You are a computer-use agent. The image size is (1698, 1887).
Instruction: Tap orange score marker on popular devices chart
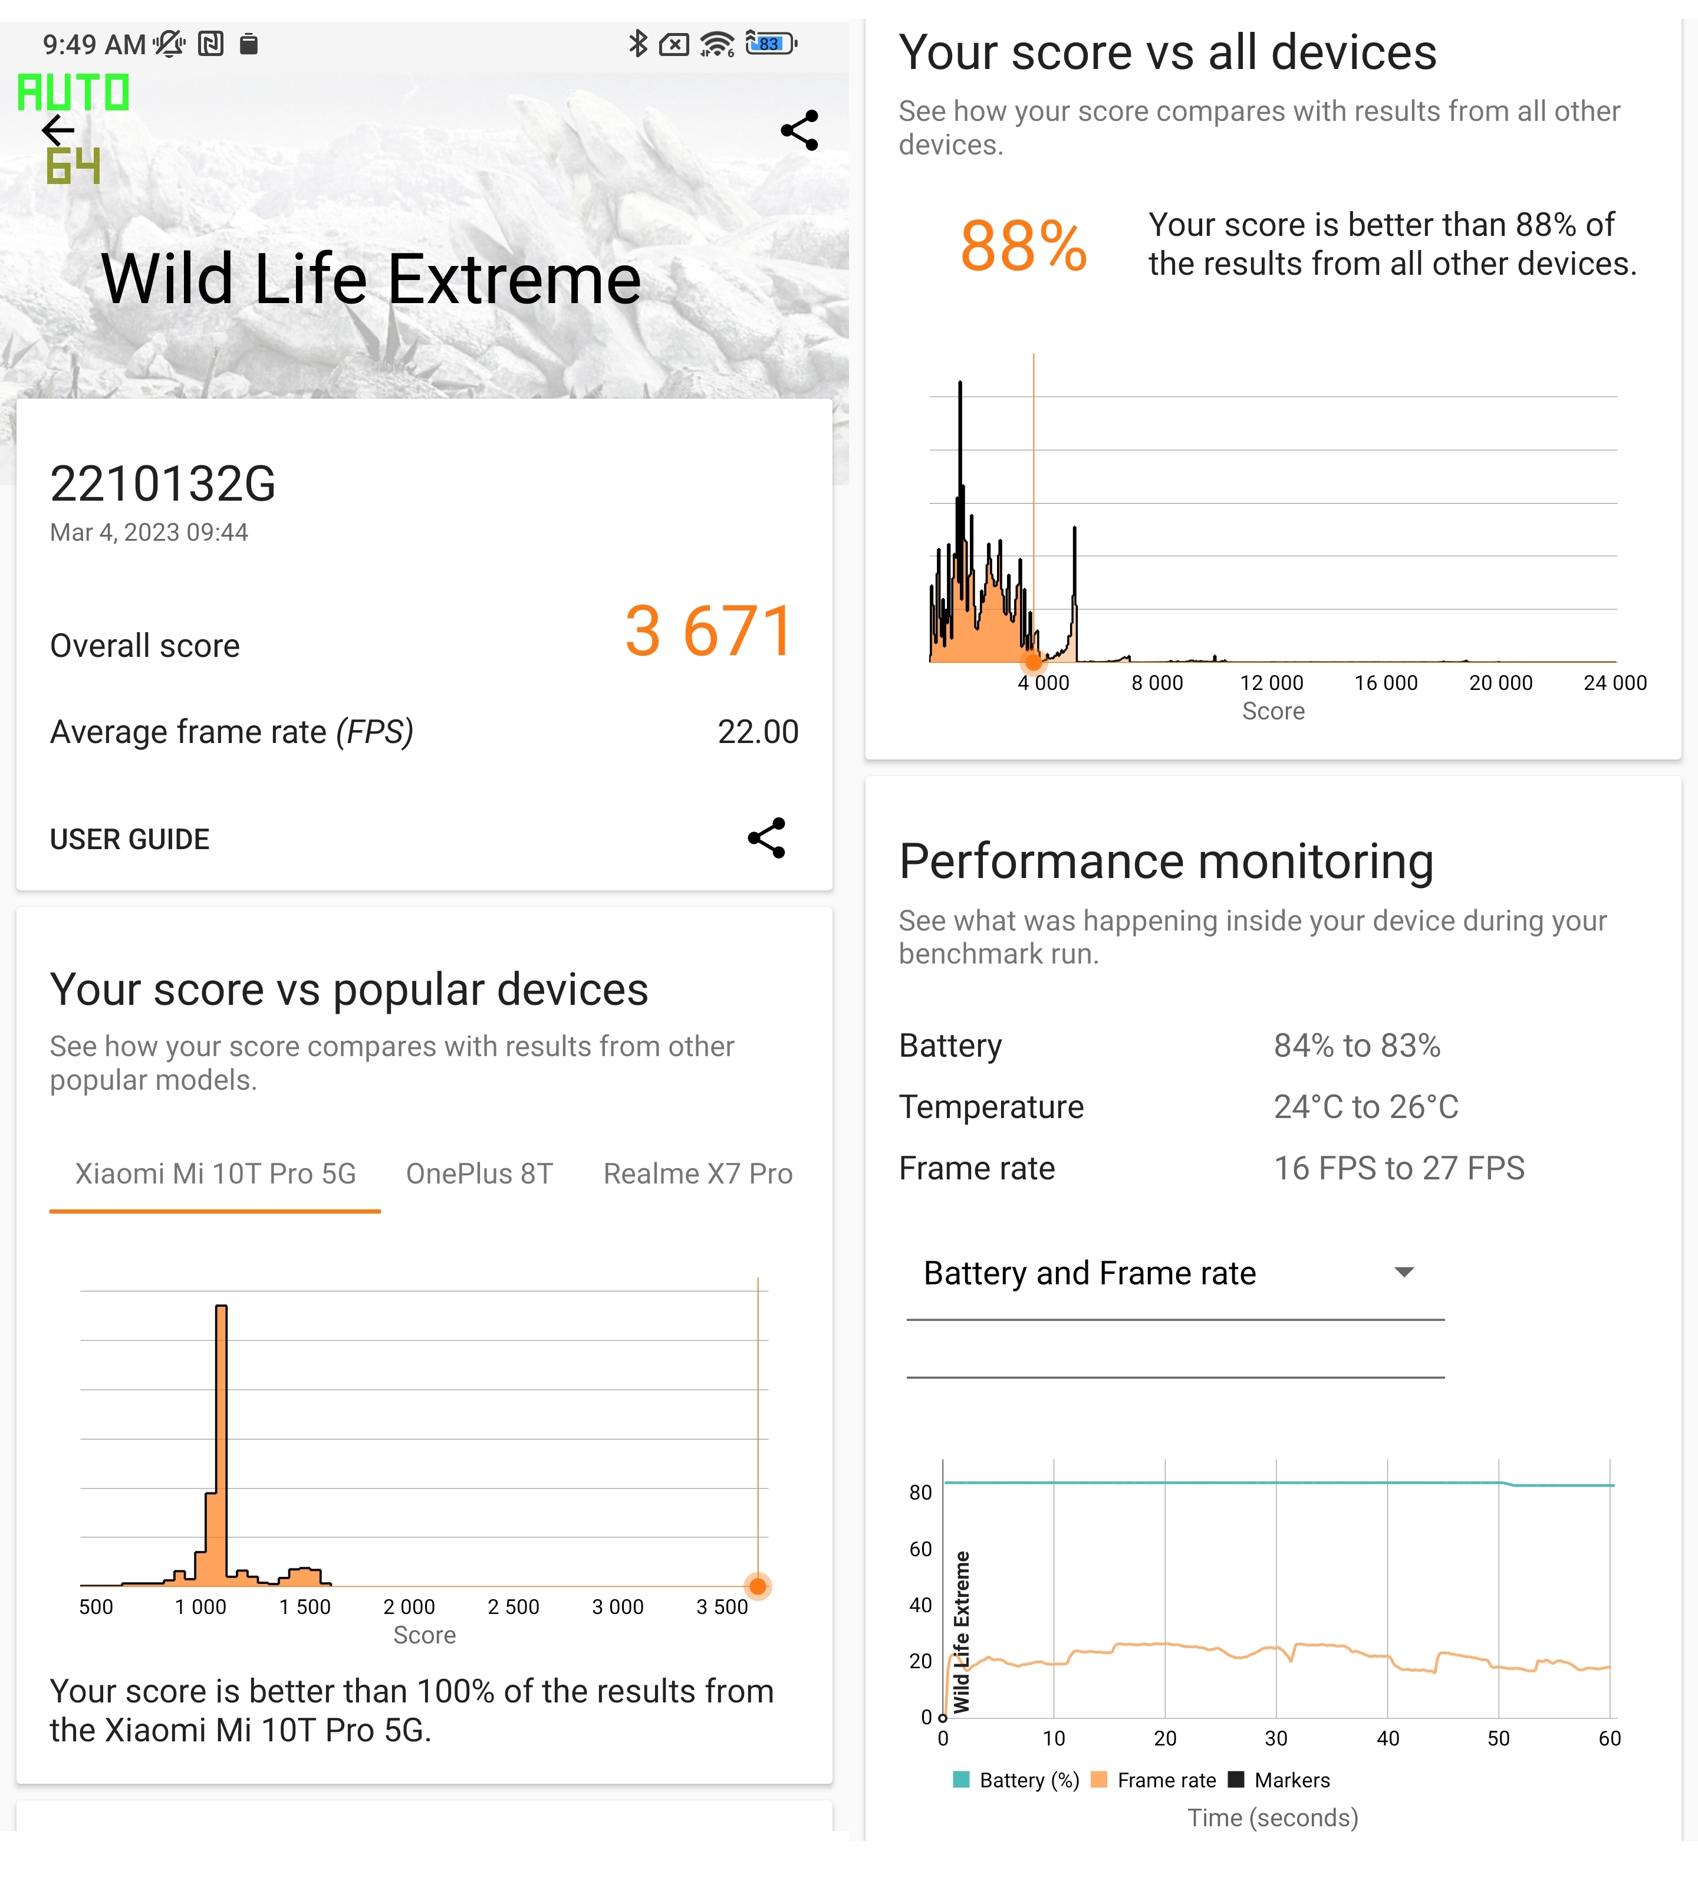pos(758,1586)
